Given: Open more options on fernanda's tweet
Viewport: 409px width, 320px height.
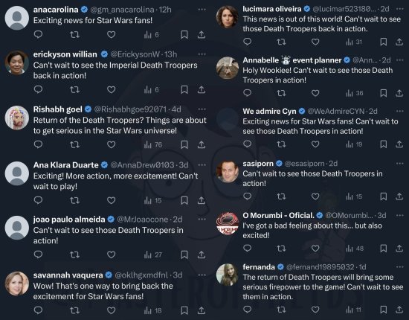Looking at the screenshot, I should (x=399, y=267).
